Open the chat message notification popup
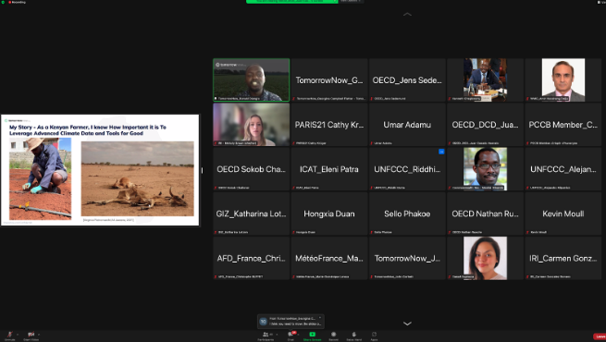 click(x=291, y=321)
